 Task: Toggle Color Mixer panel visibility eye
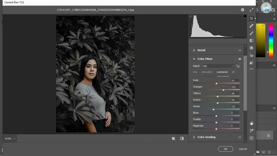[240, 59]
